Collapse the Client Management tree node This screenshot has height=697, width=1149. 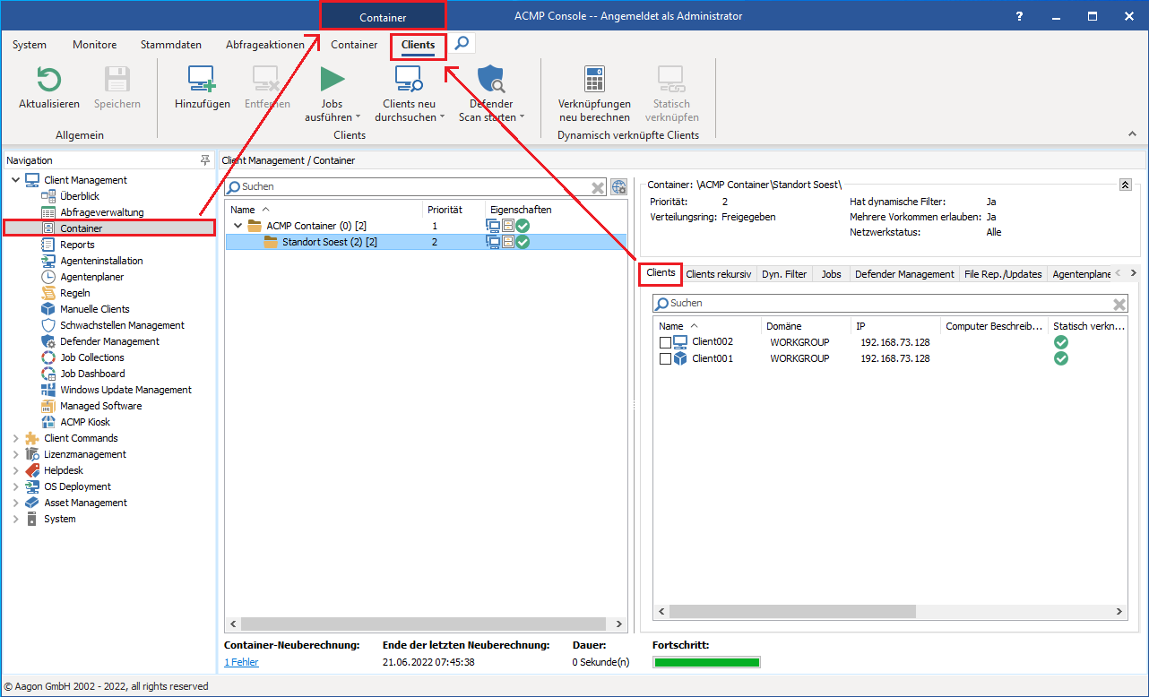(x=15, y=180)
